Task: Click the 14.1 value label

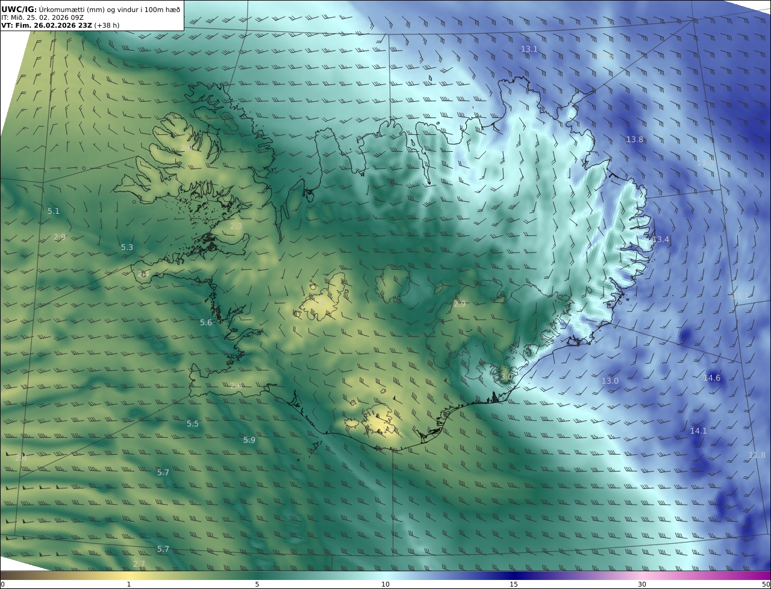Action: click(698, 431)
